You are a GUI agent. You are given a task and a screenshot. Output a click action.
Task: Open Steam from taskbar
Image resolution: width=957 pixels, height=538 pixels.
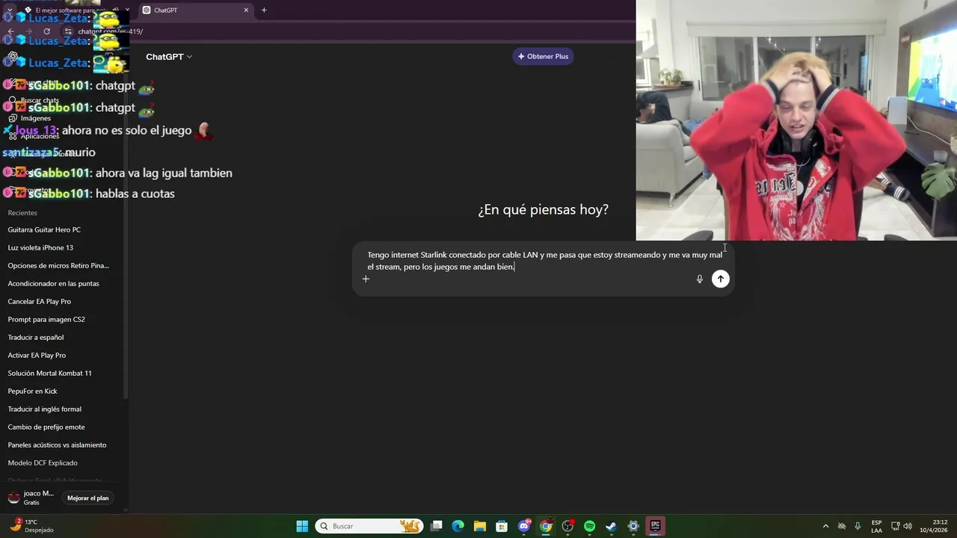pyautogui.click(x=611, y=526)
